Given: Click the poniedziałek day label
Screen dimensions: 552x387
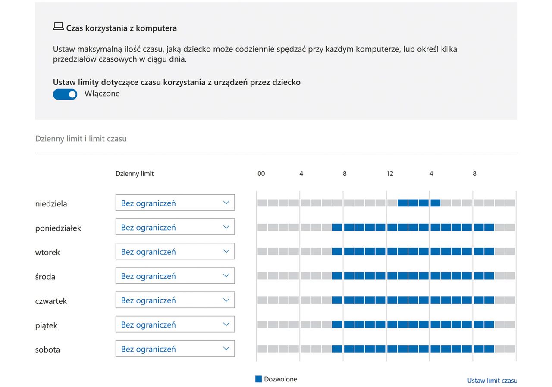Looking at the screenshot, I should [58, 228].
